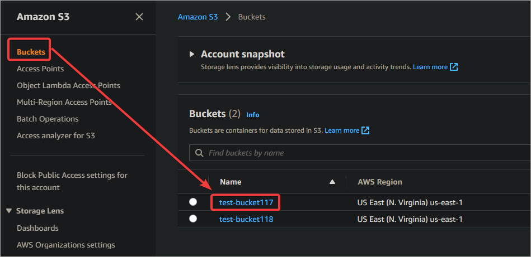Click the AWS Region column header
531x257 pixels.
[x=380, y=182]
